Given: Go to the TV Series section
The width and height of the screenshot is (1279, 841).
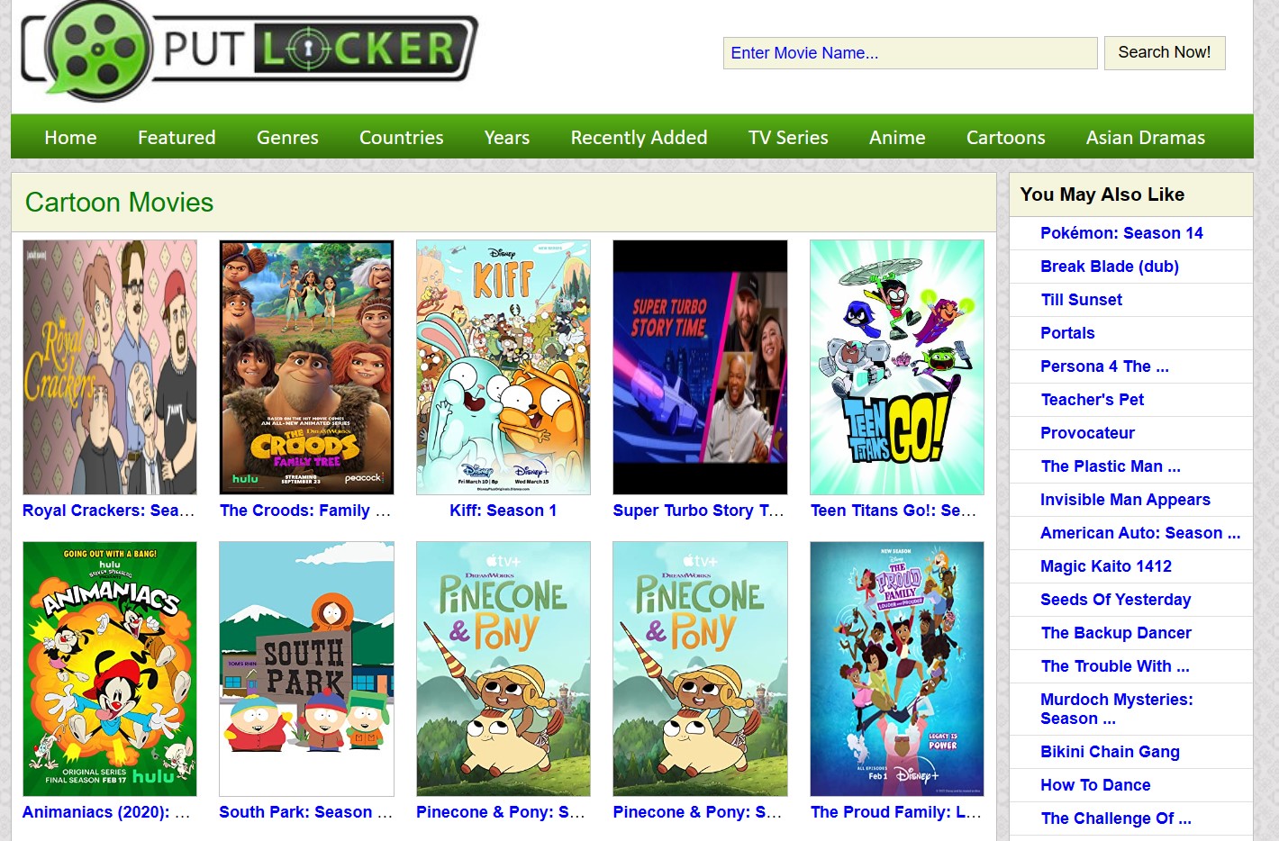Looking at the screenshot, I should (x=788, y=138).
